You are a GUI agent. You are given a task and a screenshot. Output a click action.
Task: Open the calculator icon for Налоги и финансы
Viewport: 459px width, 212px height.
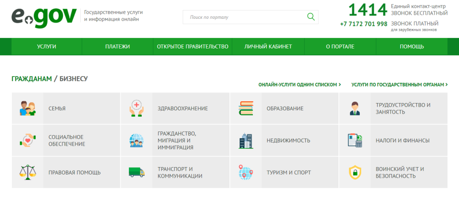355,141
